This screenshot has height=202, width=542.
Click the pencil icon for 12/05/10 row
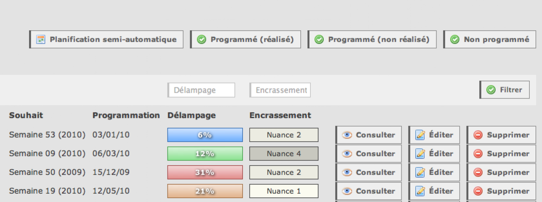click(x=420, y=191)
